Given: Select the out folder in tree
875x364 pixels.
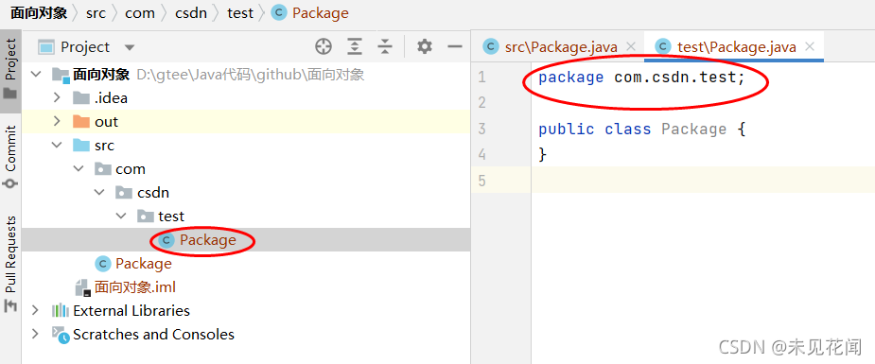Looking at the screenshot, I should point(107,122).
